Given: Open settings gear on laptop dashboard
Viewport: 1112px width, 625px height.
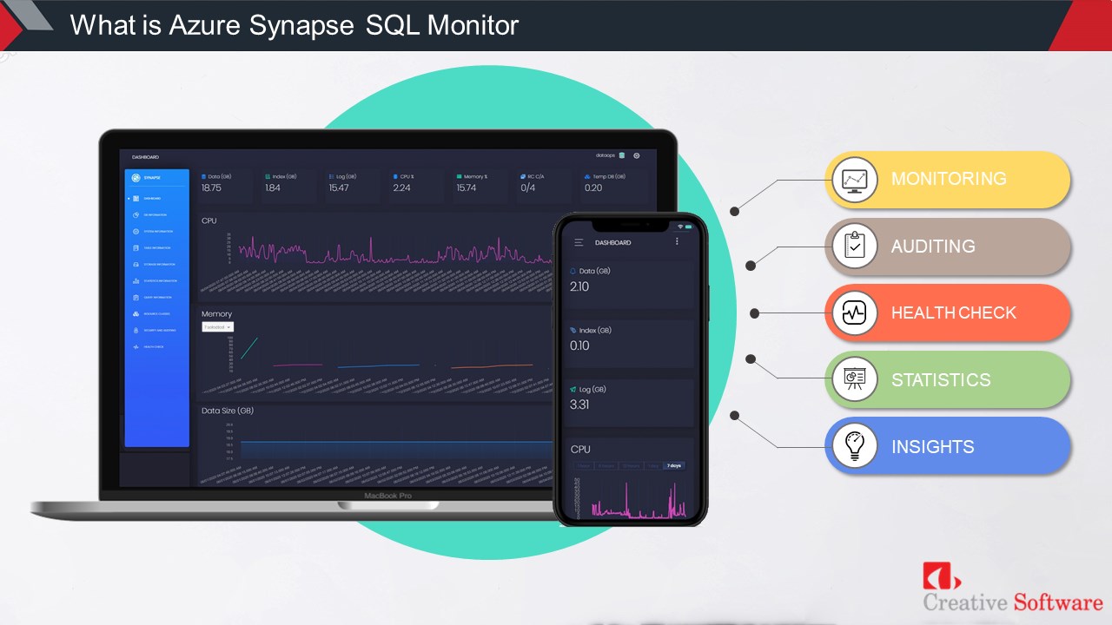Looking at the screenshot, I should coord(636,155).
